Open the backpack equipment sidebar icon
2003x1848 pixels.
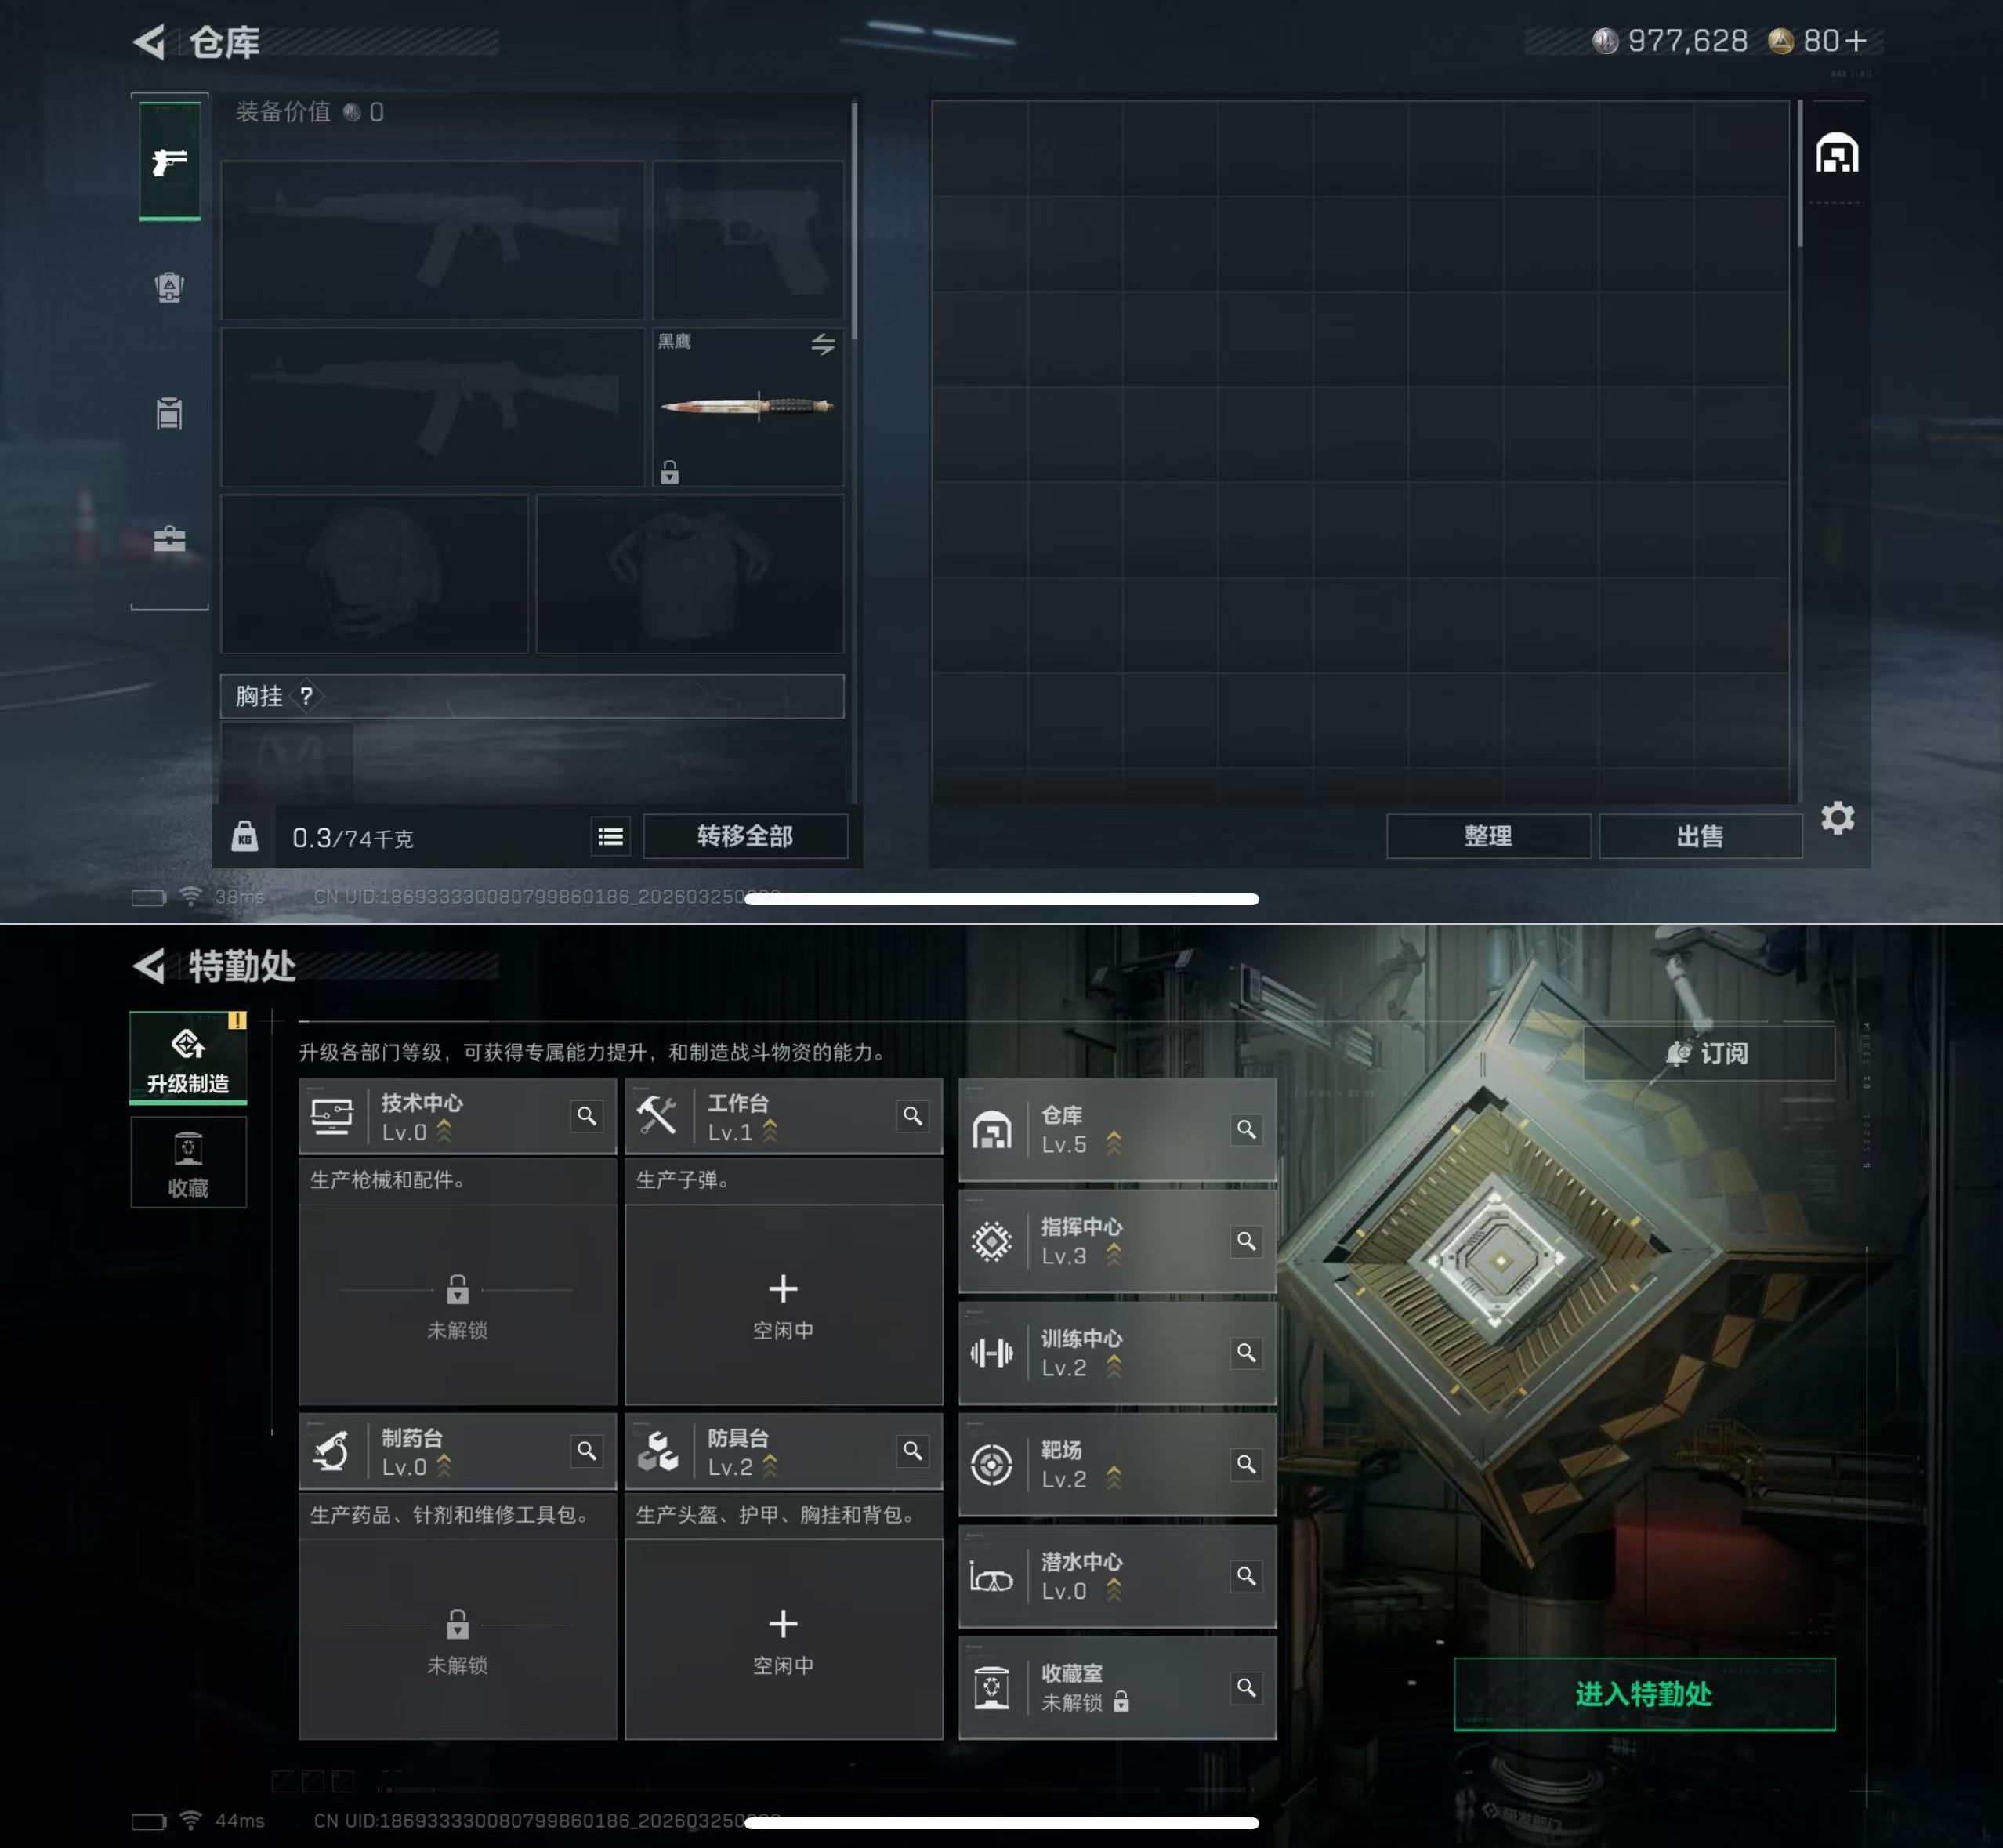tap(169, 288)
